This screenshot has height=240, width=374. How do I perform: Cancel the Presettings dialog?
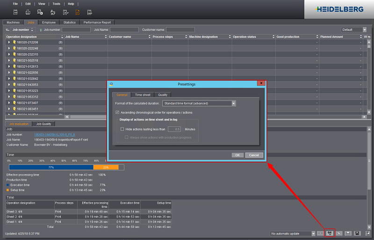coord(254,155)
